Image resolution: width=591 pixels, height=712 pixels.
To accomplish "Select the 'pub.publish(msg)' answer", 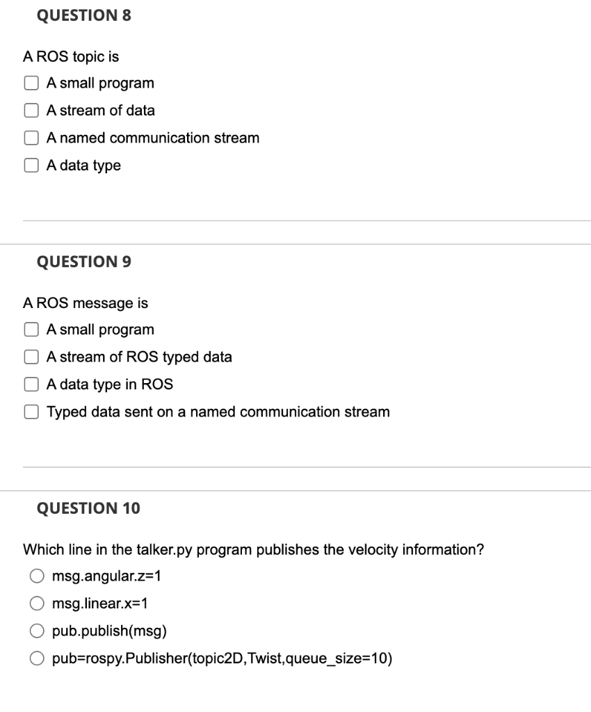I will 38,631.
